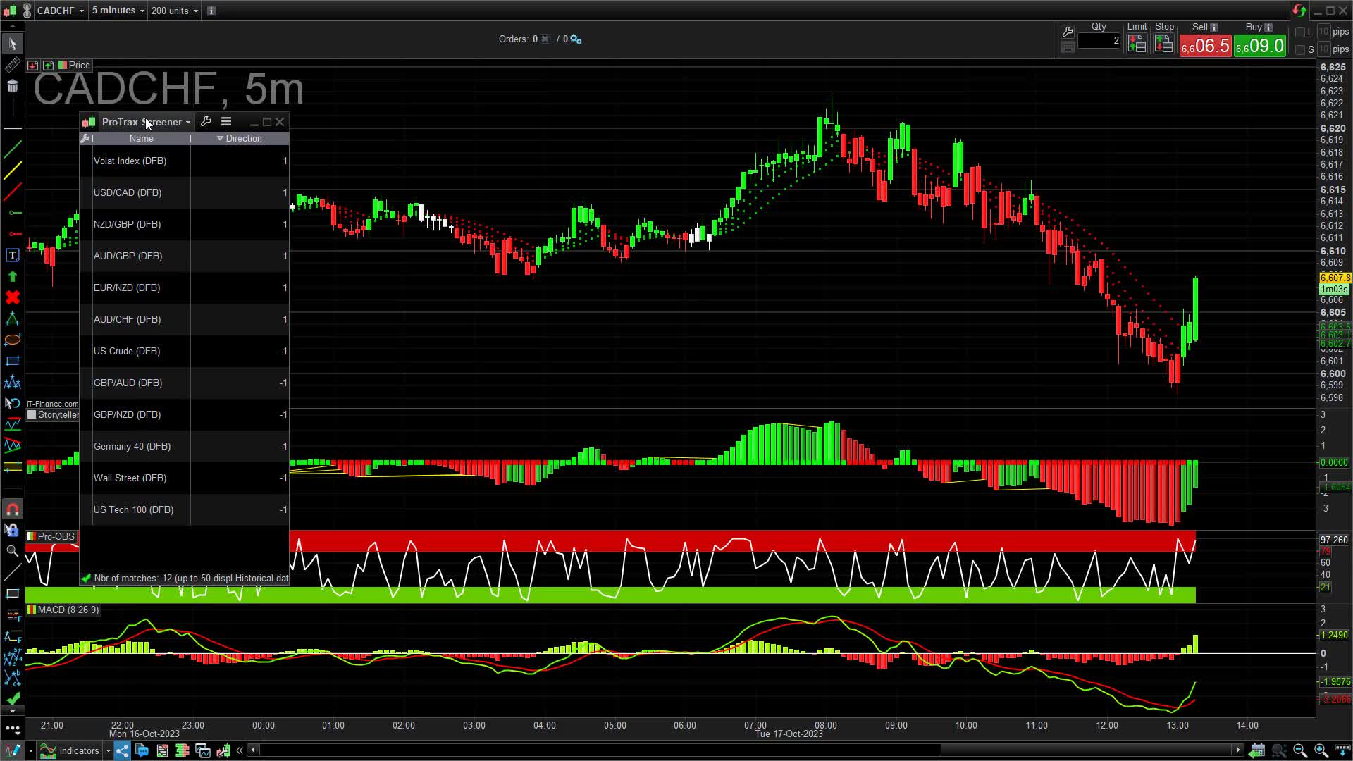Click the green Buy price button
This screenshot has width=1353, height=761.
tap(1259, 47)
